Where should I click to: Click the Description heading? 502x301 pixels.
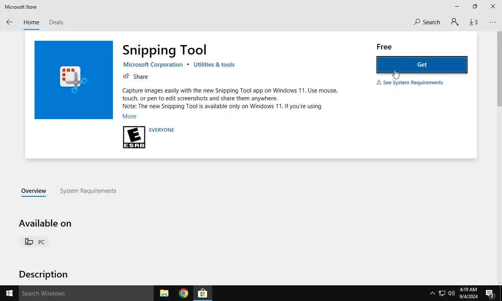[43, 274]
